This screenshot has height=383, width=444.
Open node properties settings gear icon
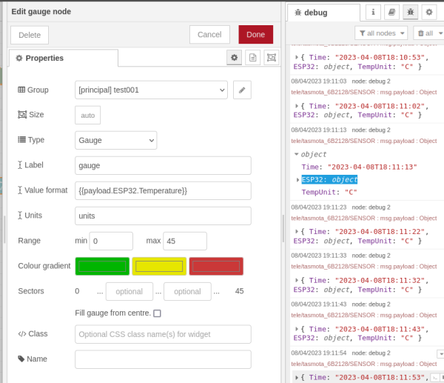pyautogui.click(x=234, y=58)
